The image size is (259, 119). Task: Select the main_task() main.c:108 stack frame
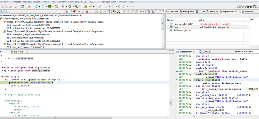25,38
